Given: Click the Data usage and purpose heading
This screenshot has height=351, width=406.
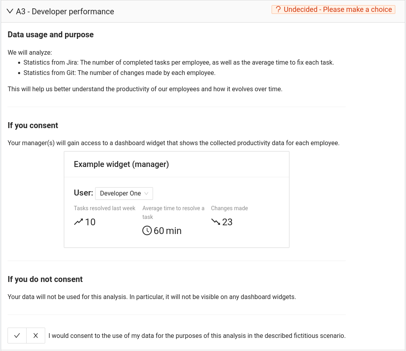Looking at the screenshot, I should 51,35.
